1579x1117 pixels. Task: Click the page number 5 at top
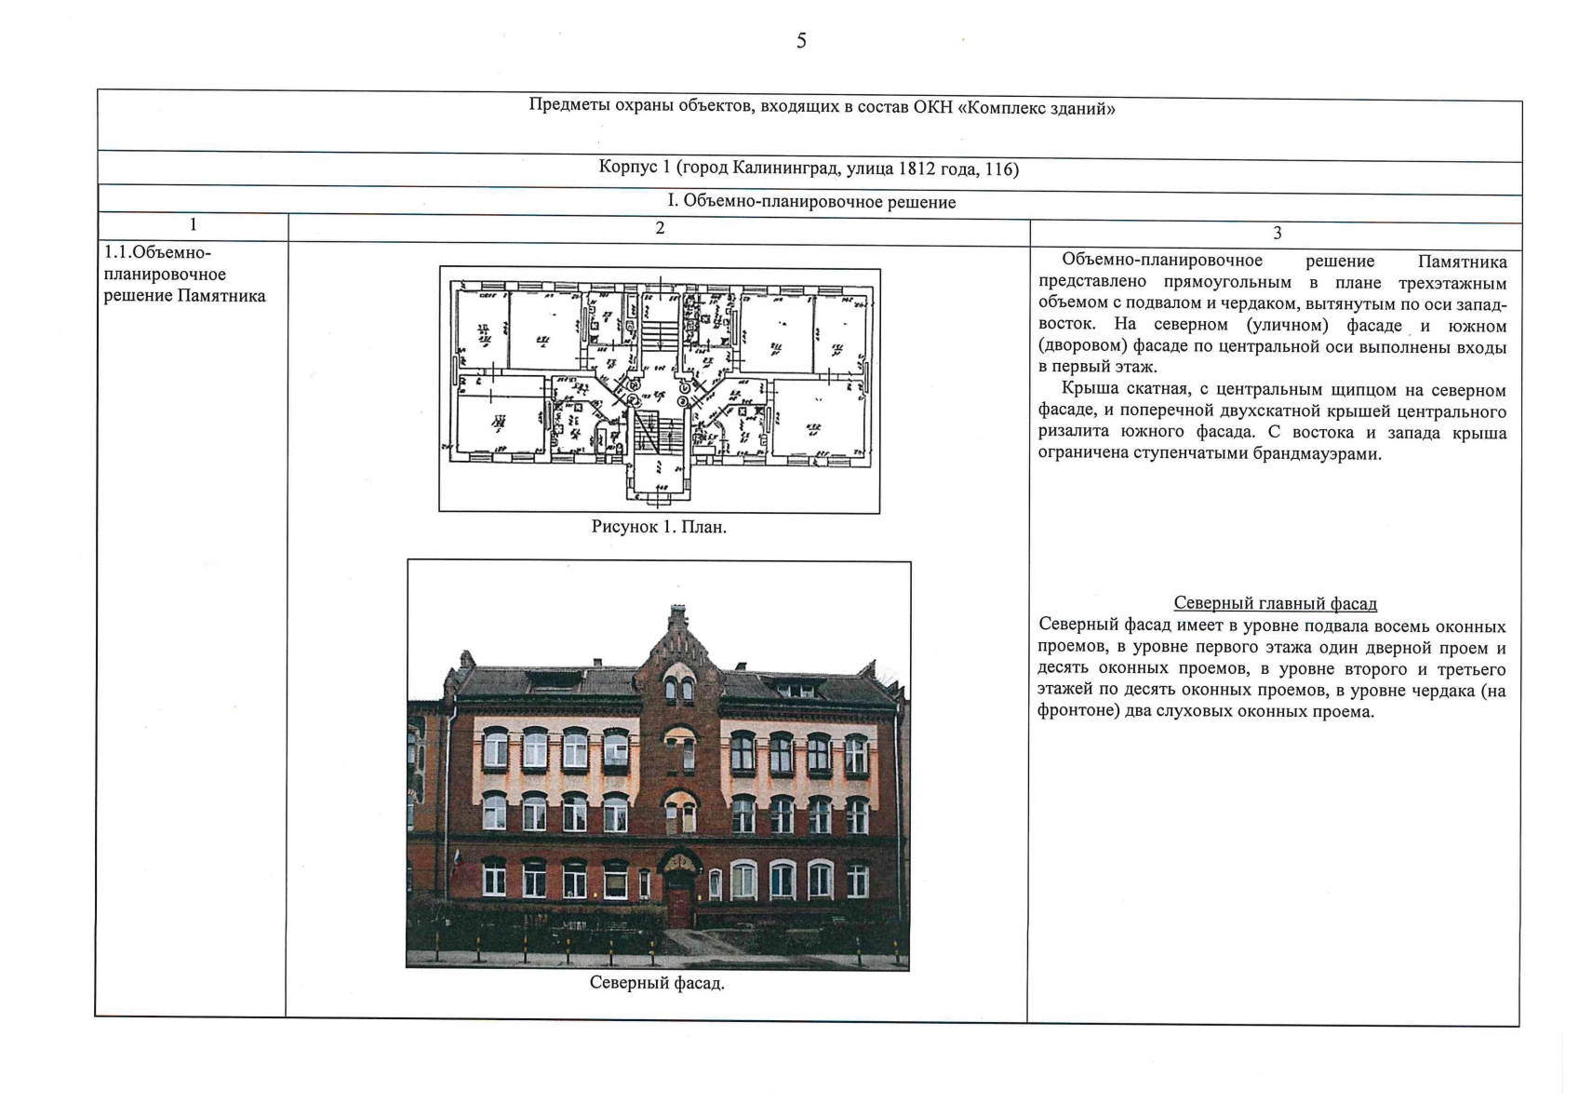pyautogui.click(x=801, y=41)
